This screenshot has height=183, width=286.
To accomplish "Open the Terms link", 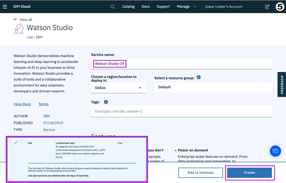I will coord(43,104).
